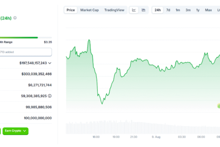Show the Max chart history

(208, 10)
